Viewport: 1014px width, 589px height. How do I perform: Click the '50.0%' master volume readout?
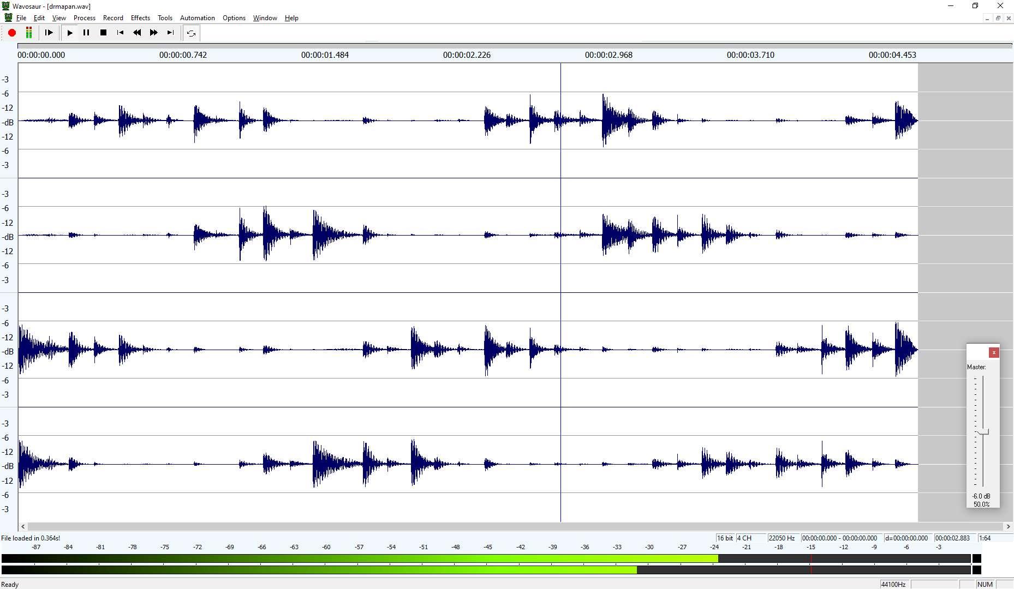click(981, 504)
